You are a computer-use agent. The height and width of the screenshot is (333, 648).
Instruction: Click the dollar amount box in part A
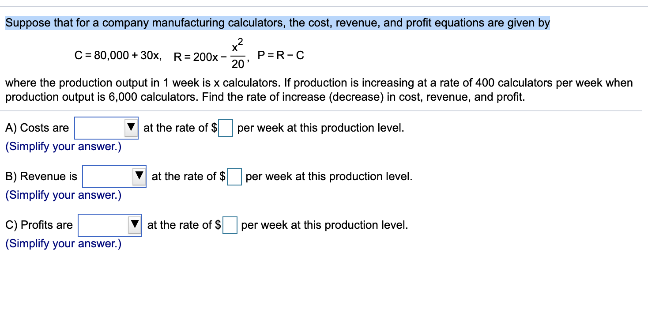(x=226, y=128)
